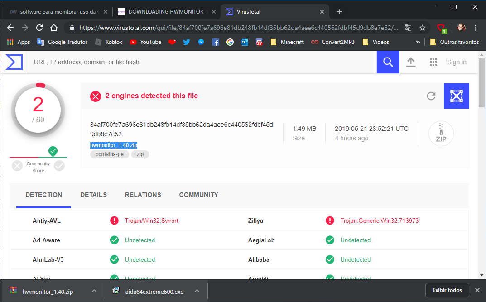Open Convert2MP3 bookmark
Viewport: 486px width, 302px height.
333,42
